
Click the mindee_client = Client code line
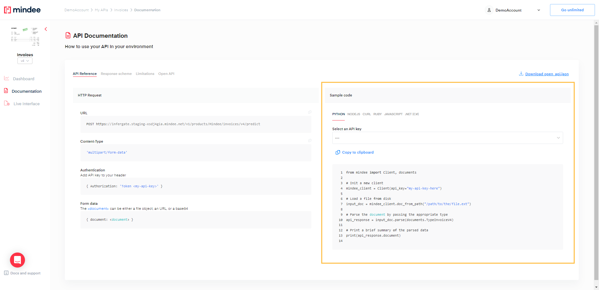[x=394, y=189]
